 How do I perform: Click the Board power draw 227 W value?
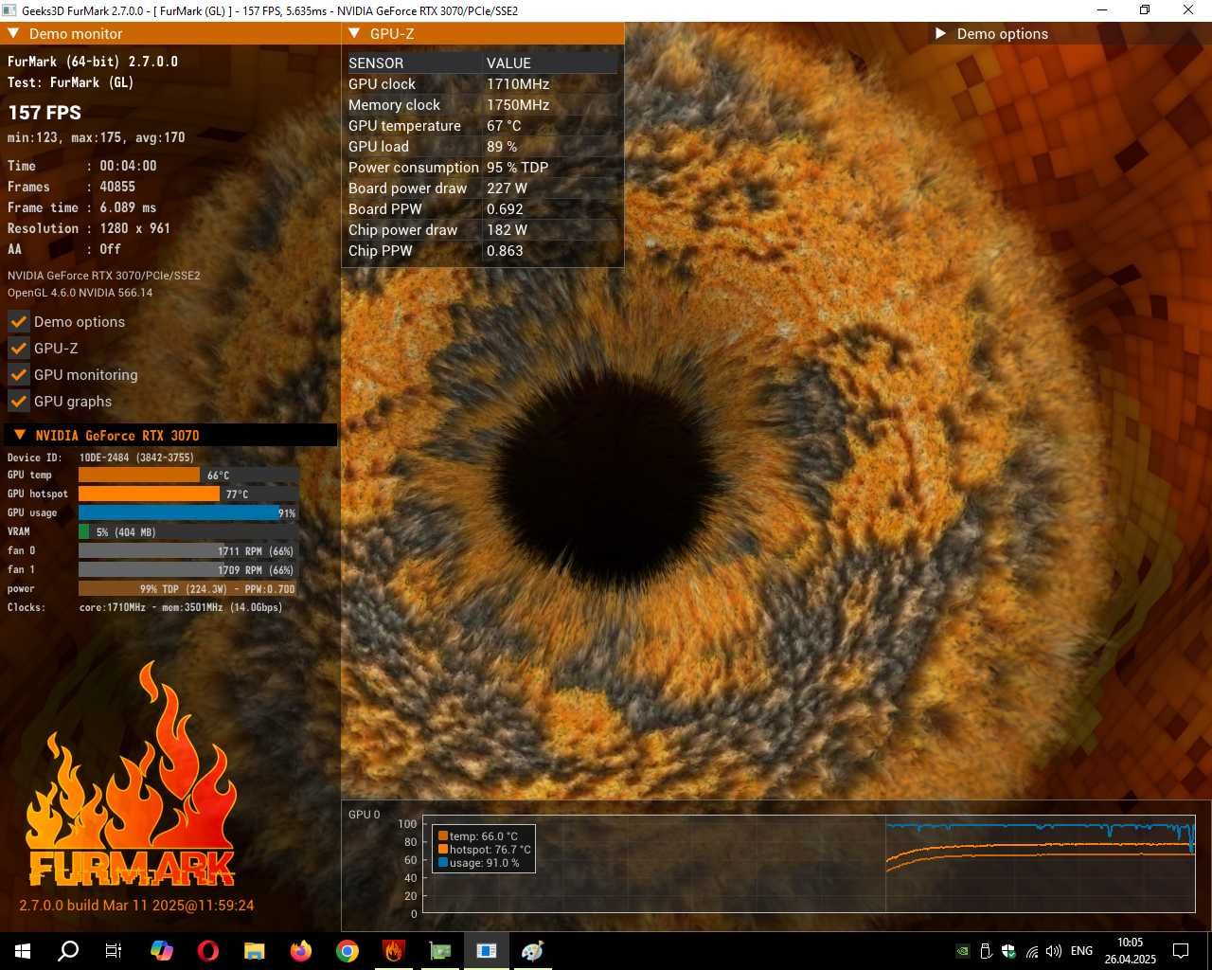[508, 189]
